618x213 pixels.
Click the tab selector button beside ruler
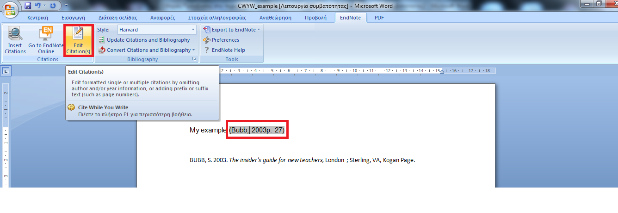6,71
